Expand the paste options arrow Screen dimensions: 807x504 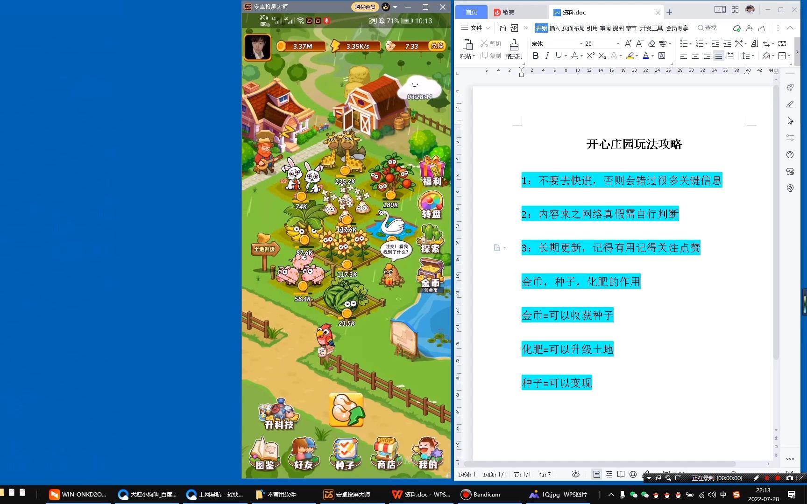474,56
